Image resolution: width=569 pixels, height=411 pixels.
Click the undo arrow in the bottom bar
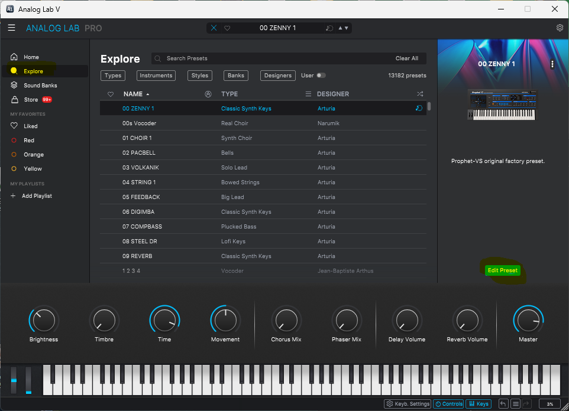pyautogui.click(x=503, y=404)
